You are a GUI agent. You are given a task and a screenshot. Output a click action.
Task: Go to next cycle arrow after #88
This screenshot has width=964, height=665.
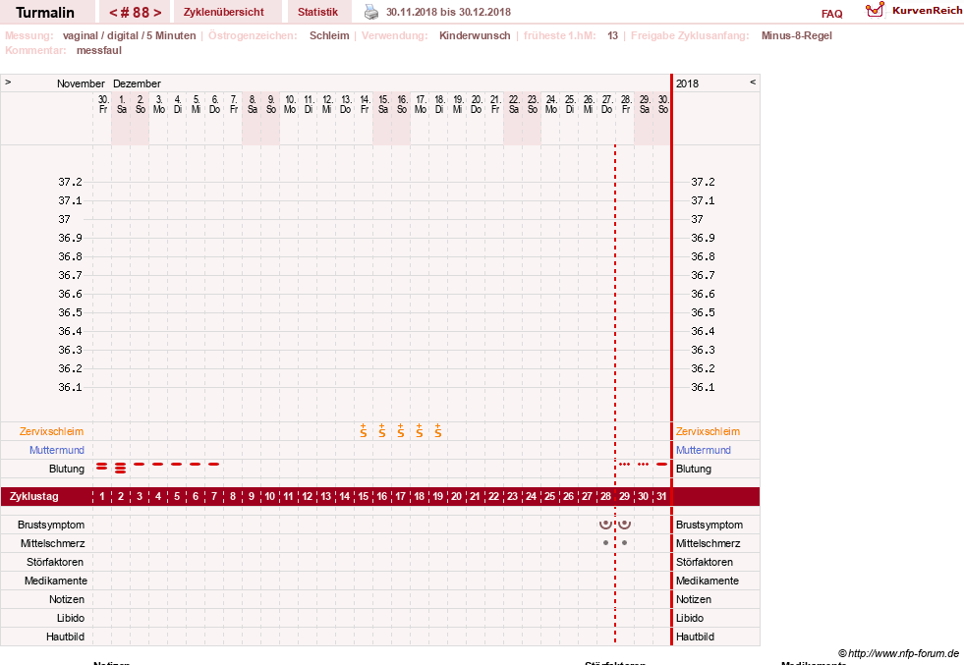pyautogui.click(x=157, y=13)
